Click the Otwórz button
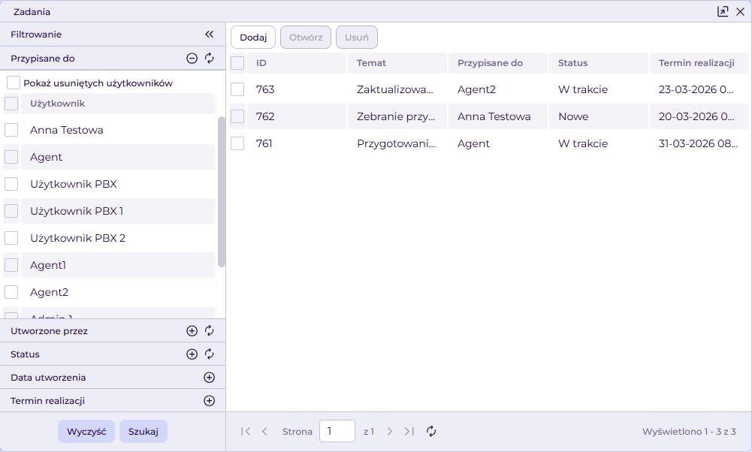 pos(306,38)
